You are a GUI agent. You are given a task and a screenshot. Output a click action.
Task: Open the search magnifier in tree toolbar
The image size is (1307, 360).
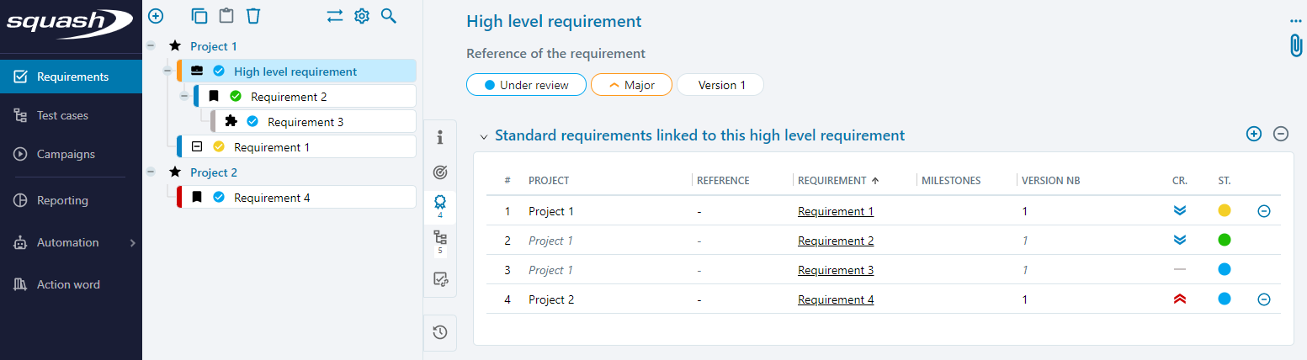click(x=388, y=16)
